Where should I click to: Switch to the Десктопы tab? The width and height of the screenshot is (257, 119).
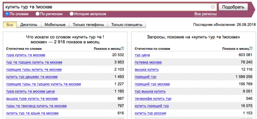tap(29, 25)
